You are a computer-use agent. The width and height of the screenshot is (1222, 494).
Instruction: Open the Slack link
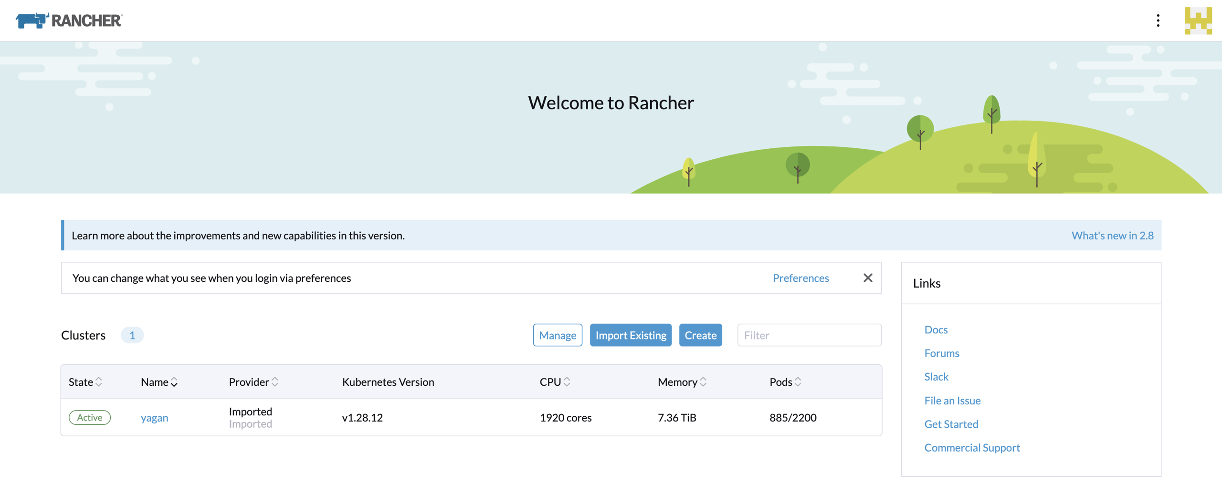point(936,376)
